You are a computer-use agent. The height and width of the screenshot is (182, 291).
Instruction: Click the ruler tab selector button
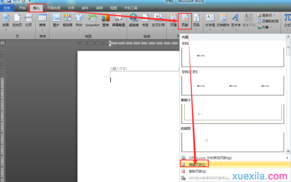(2, 43)
